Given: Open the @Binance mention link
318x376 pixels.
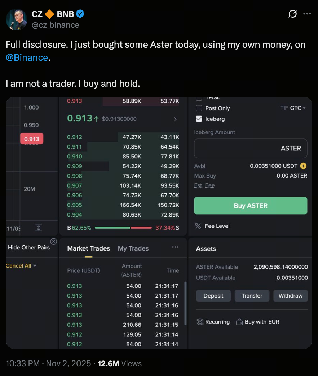Looking at the screenshot, I should click(27, 57).
